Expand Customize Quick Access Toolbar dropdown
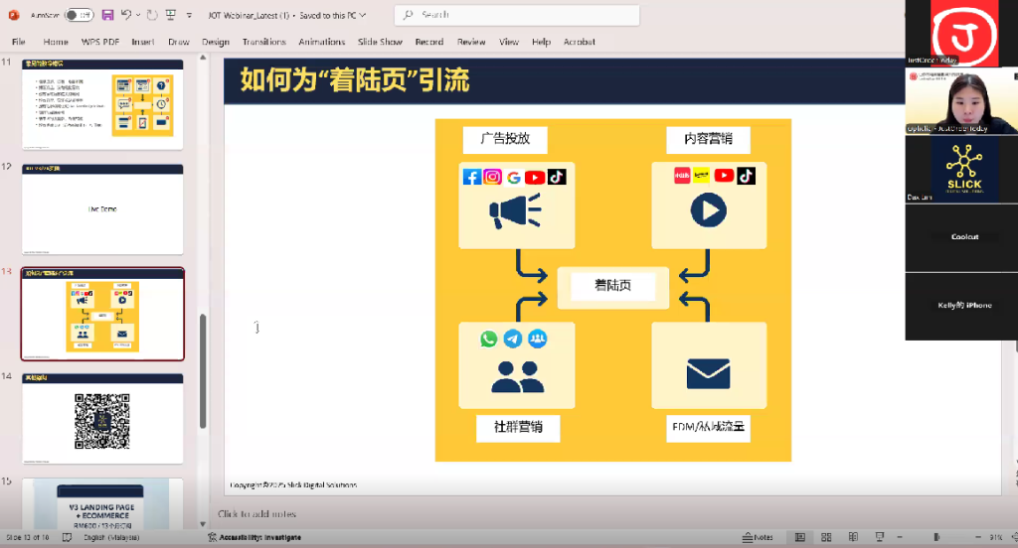This screenshot has width=1018, height=548. (x=190, y=15)
